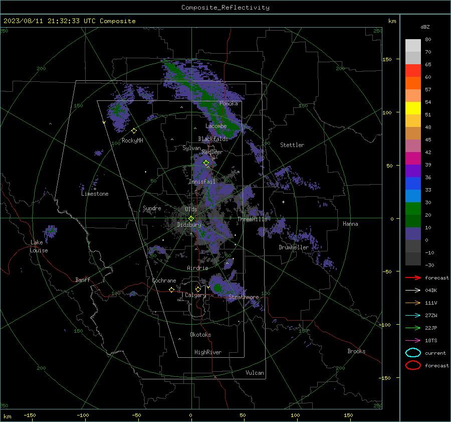Select the slate-purple swatch between 10 and 0 dBZ
This screenshot has width=451, height=422.
point(413,234)
